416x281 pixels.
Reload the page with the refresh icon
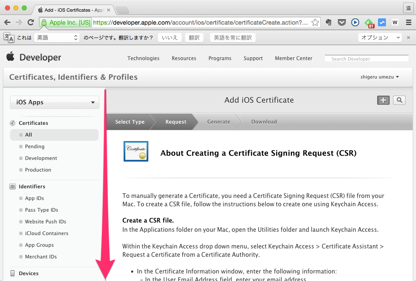point(31,23)
